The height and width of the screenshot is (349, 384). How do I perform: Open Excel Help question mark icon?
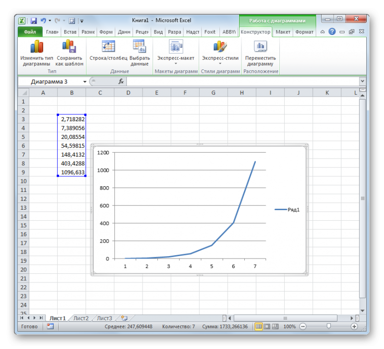pos(332,32)
